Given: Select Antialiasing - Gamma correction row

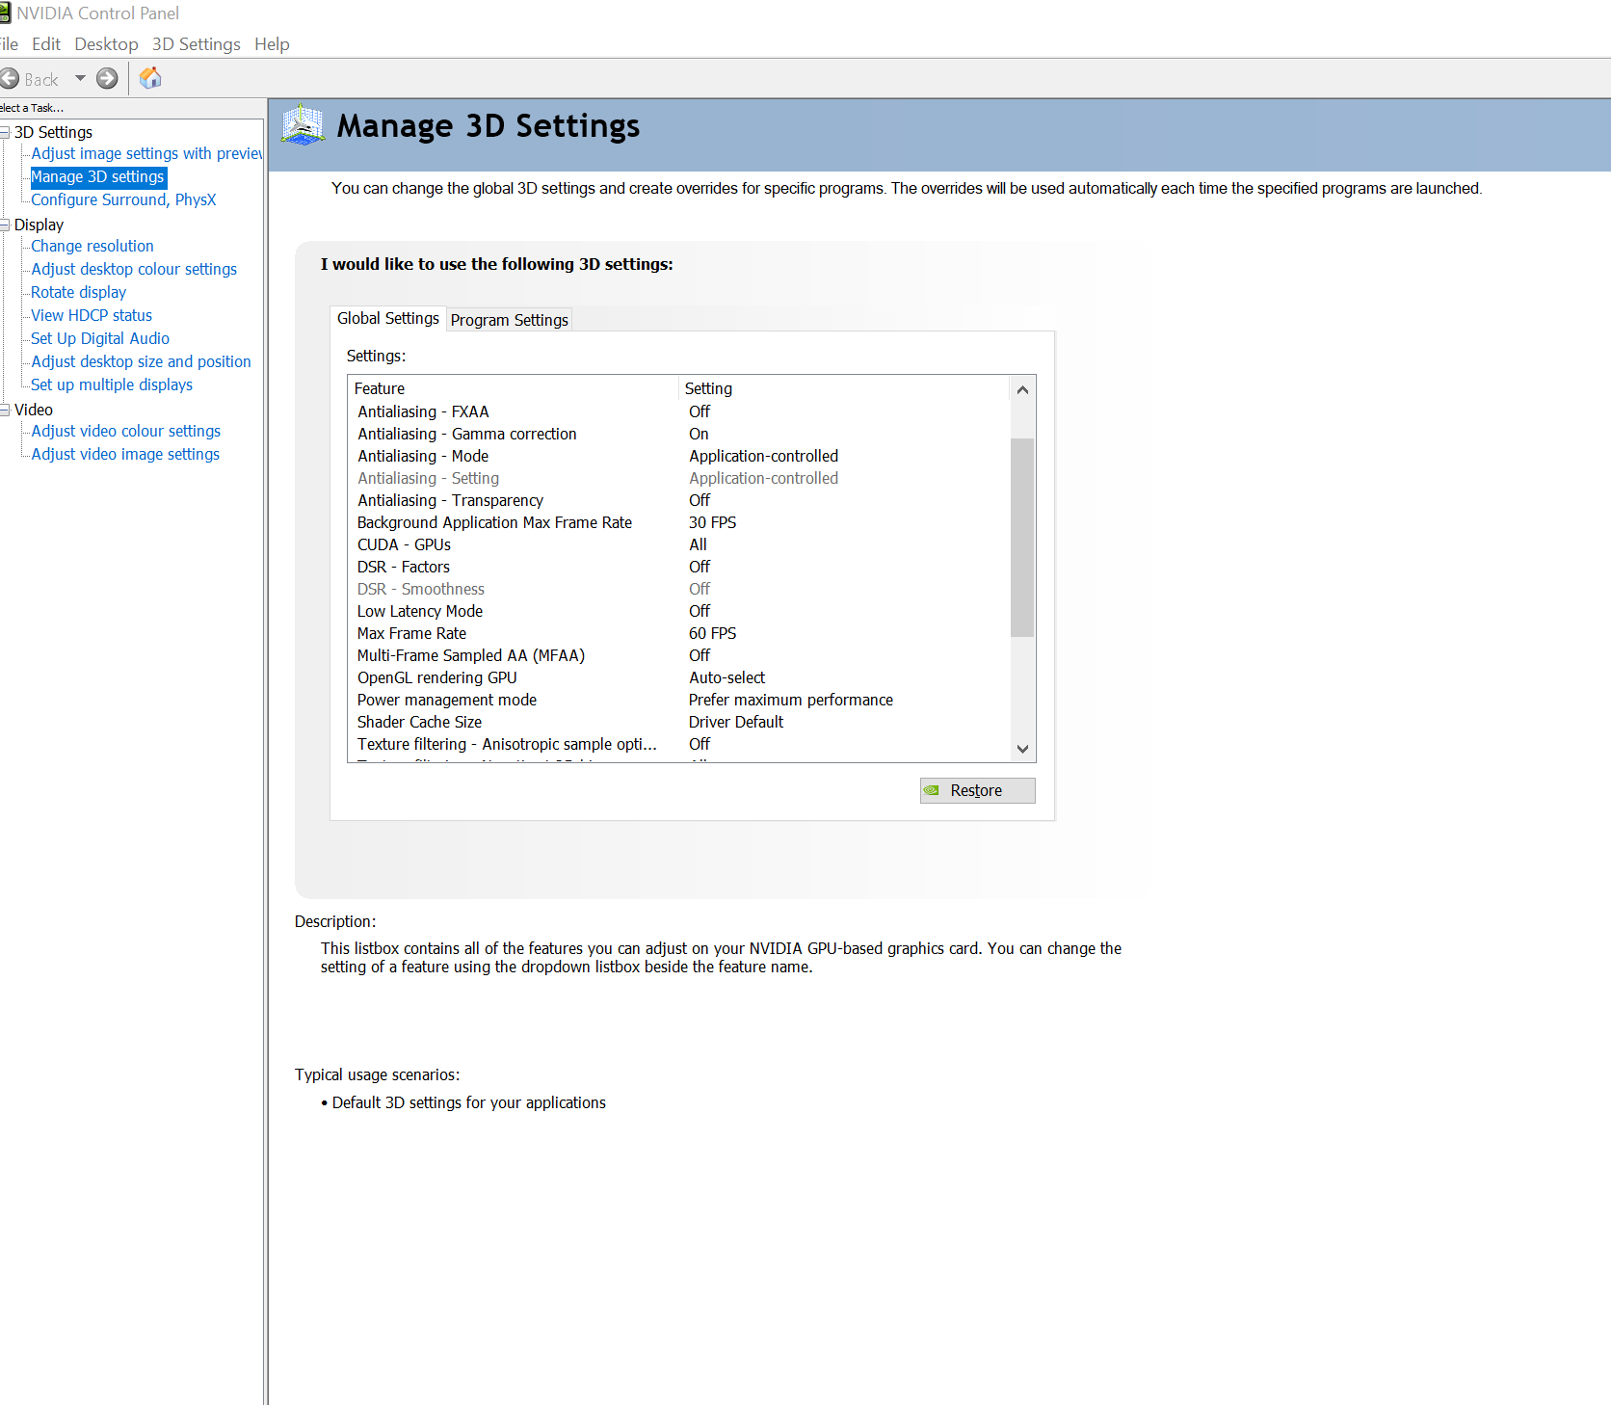Looking at the screenshot, I should [x=680, y=434].
